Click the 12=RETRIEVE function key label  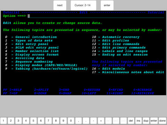(143, 93)
